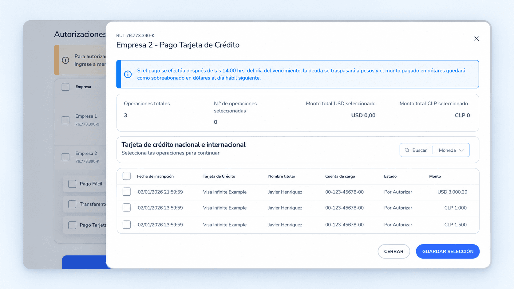Check the USD 3.000,20 operation row

[x=126, y=192]
